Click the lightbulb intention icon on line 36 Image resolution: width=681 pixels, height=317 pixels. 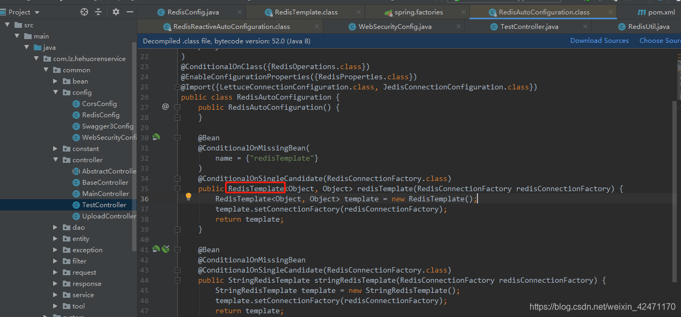click(189, 197)
